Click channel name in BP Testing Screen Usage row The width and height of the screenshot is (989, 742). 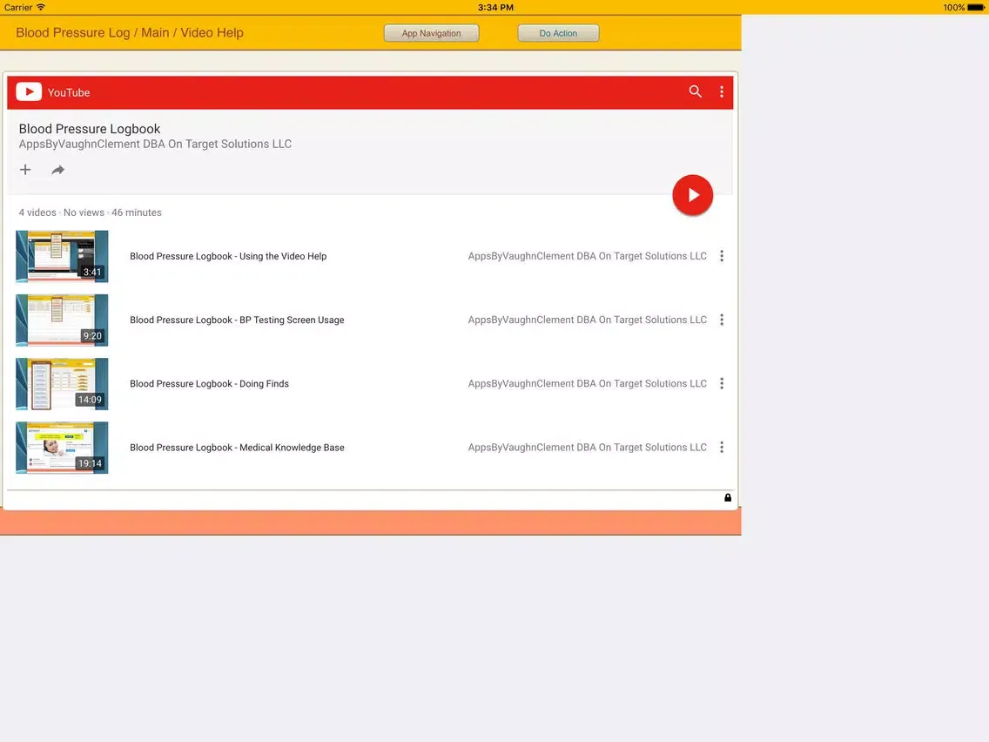coord(587,320)
